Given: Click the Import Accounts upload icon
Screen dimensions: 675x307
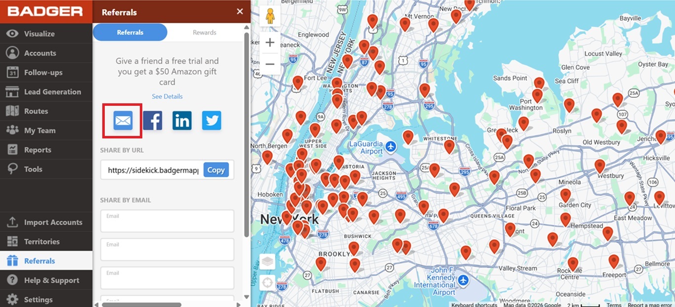Looking at the screenshot, I should click(12, 222).
